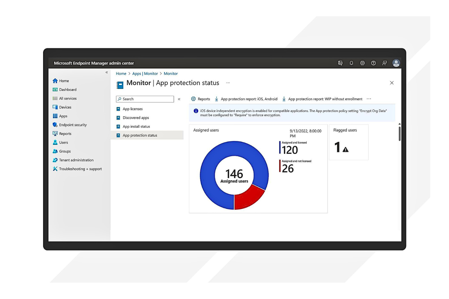
Task: Click Home breadcrumb link
Action: coord(121,74)
